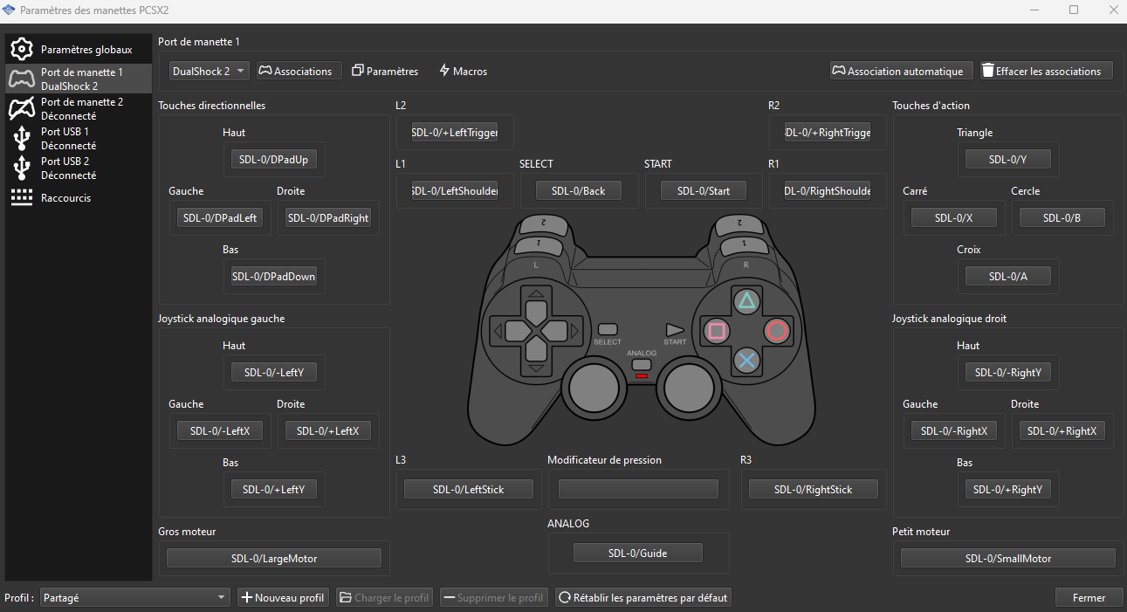Click the Triangle binding SDL-0/Y
Screen dimensions: 1127x612
pyautogui.click(x=1007, y=160)
